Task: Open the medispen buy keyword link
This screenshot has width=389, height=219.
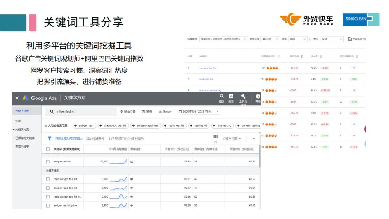Action: [x=206, y=79]
